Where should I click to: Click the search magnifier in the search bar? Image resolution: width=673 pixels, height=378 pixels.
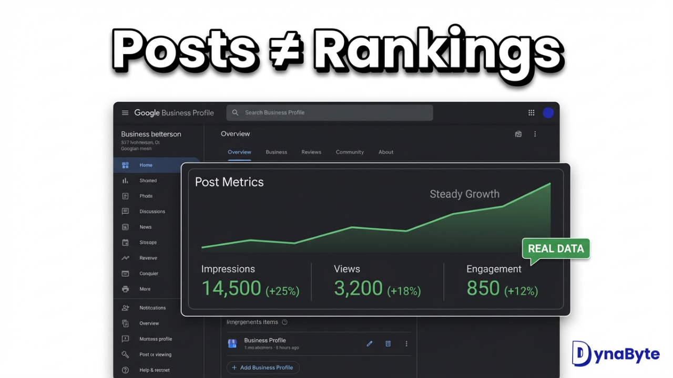tap(235, 112)
